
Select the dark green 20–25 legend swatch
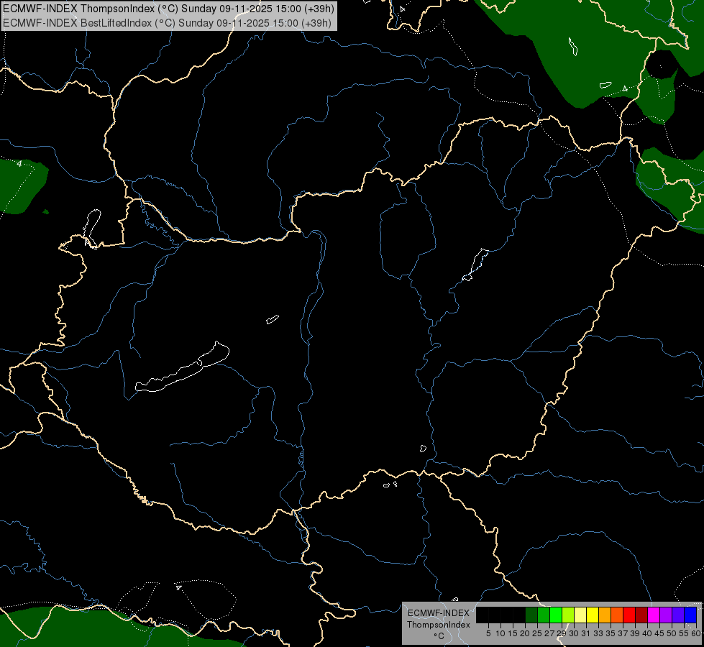[531, 615]
